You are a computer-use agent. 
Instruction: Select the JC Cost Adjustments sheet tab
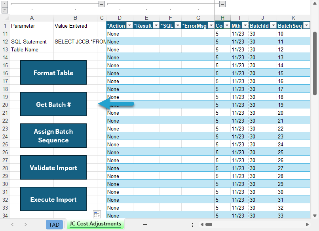click(95, 224)
